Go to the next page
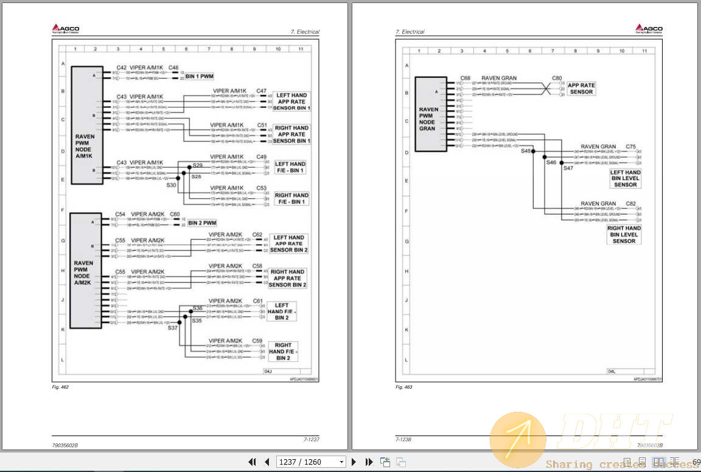Image resolution: width=701 pixels, height=472 pixels. [x=354, y=462]
